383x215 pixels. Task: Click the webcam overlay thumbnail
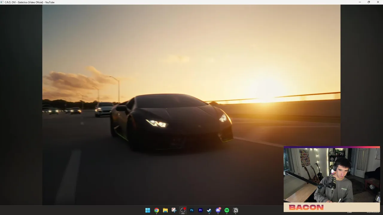(332, 179)
